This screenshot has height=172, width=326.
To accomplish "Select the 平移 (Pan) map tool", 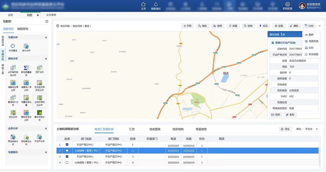I will [187, 26].
